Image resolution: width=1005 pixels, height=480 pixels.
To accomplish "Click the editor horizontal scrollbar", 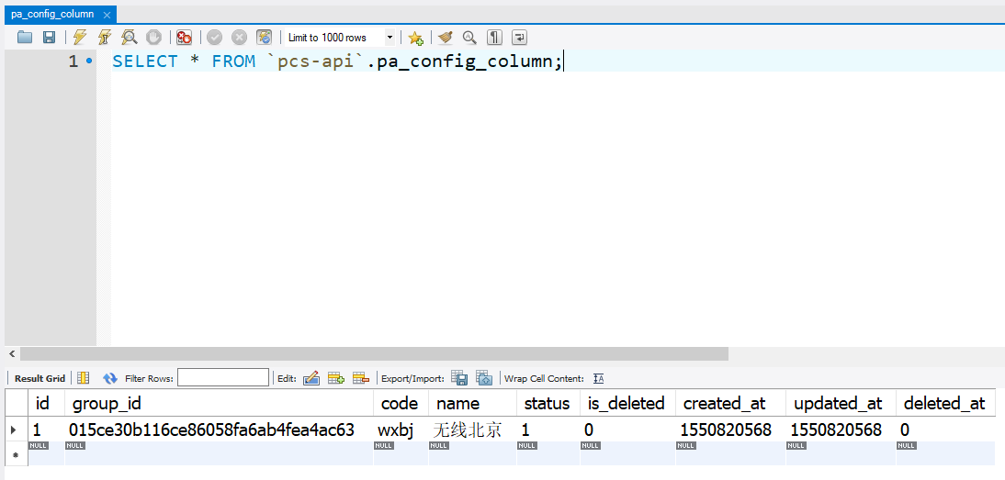I will [367, 353].
